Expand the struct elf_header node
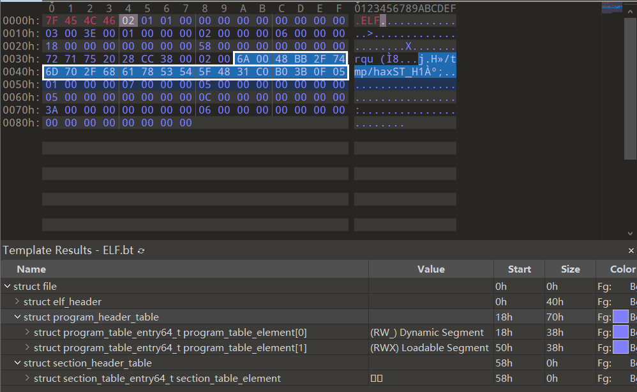This screenshot has width=637, height=392. 17,302
